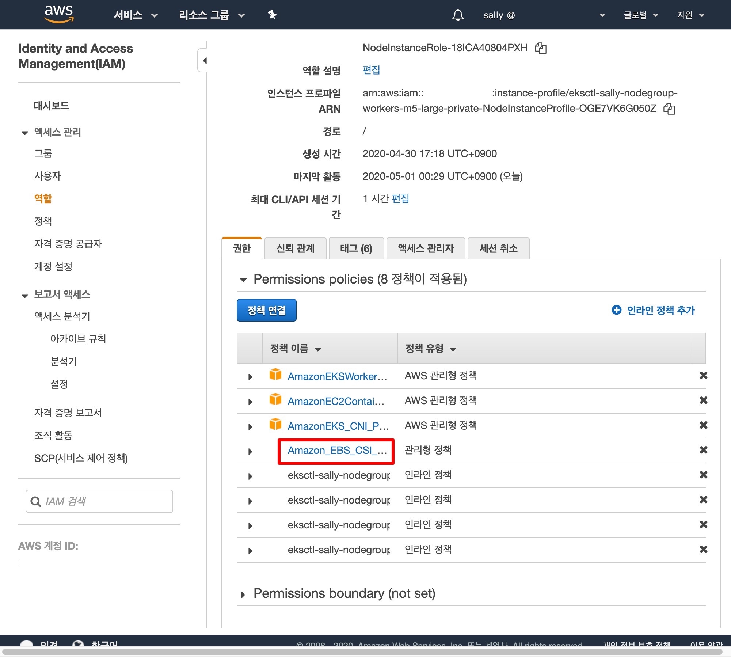Collapse the IAM sidebar panel arrow
Viewport: 731px width, 657px height.
pyautogui.click(x=204, y=61)
